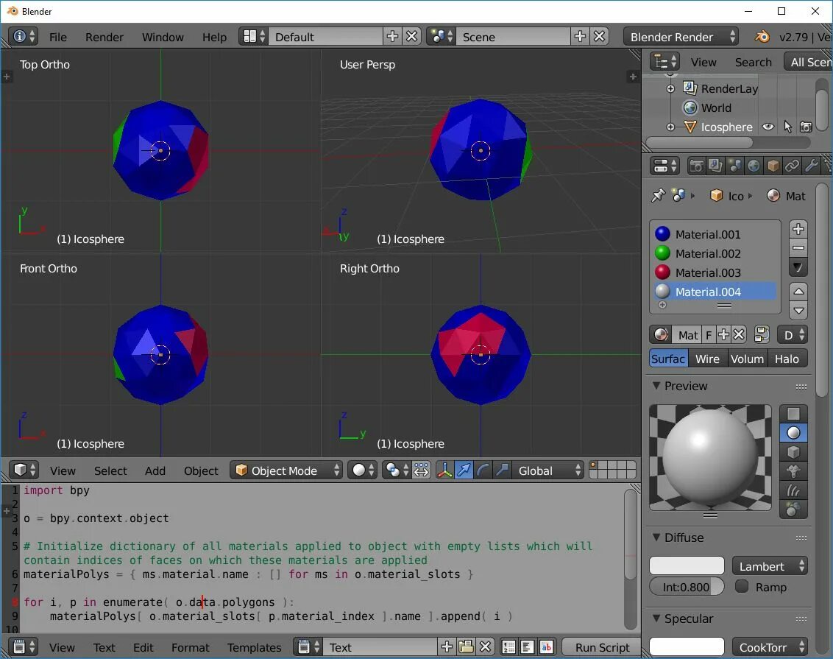Viewport: 833px width, 659px height.
Task: Open the File menu
Action: point(58,37)
